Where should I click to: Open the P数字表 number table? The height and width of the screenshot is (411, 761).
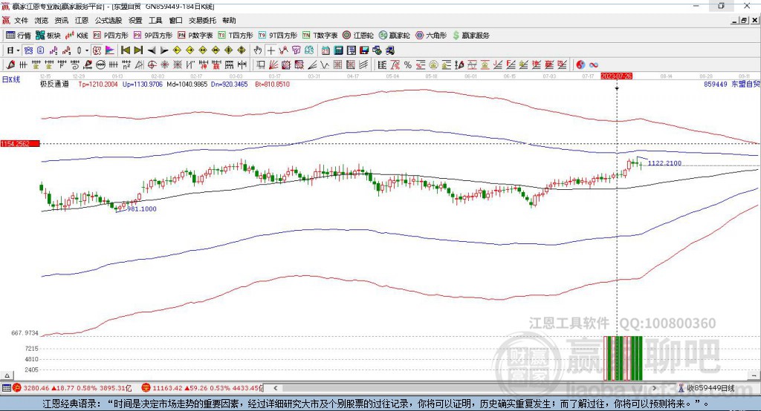tap(195, 36)
